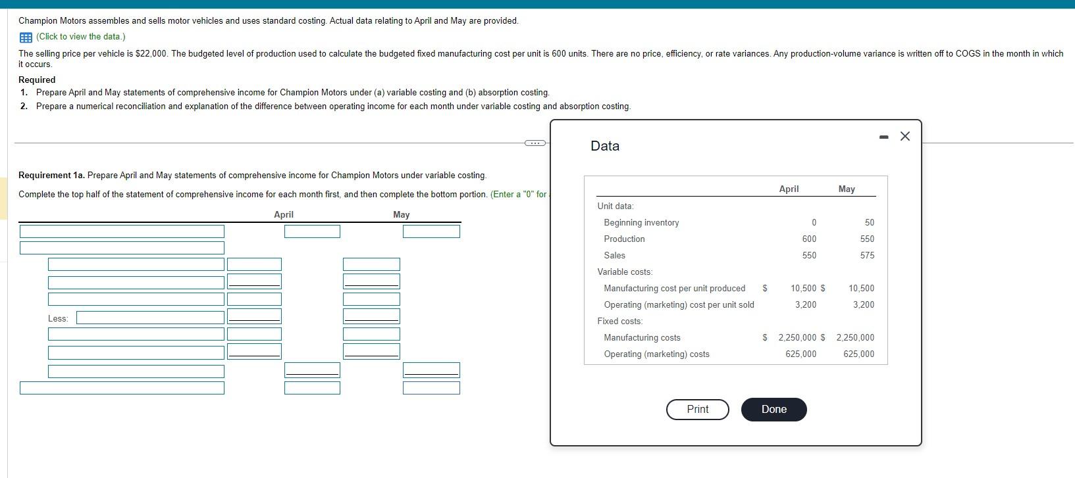Screen dimensions: 1075x478
Task: Select the first indented label field below the second row
Action: 136,264
